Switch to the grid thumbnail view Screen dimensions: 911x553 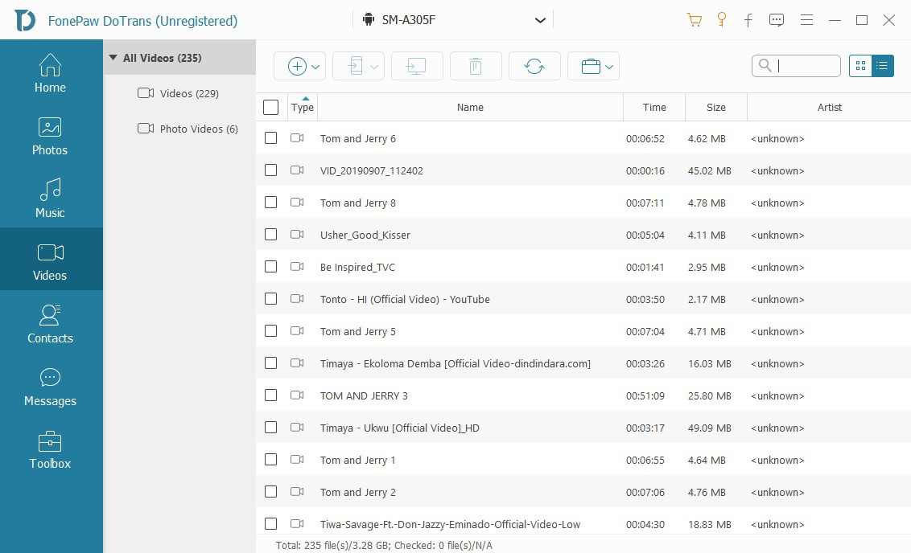click(860, 66)
